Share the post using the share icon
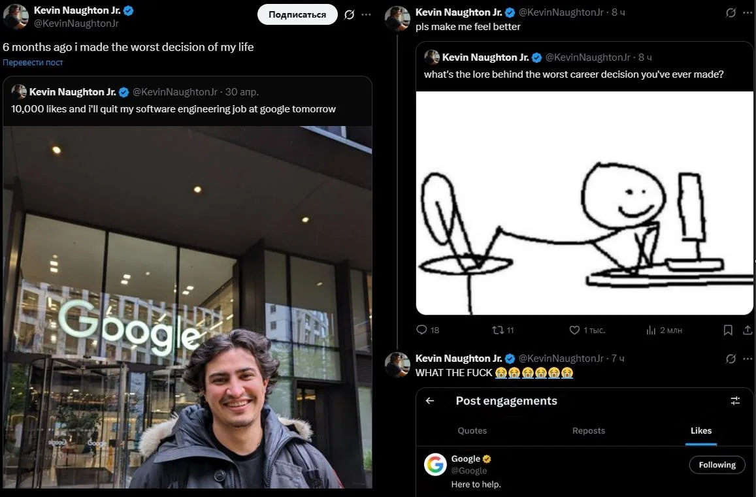 click(748, 330)
